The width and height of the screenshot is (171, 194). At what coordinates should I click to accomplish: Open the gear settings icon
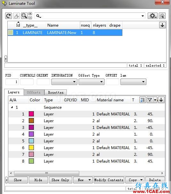[x=153, y=16]
